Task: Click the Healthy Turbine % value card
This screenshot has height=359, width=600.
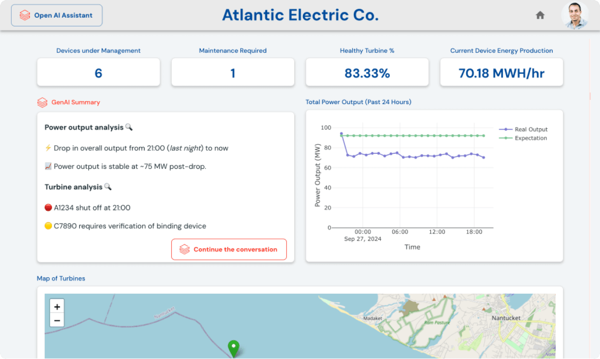Action: click(367, 72)
